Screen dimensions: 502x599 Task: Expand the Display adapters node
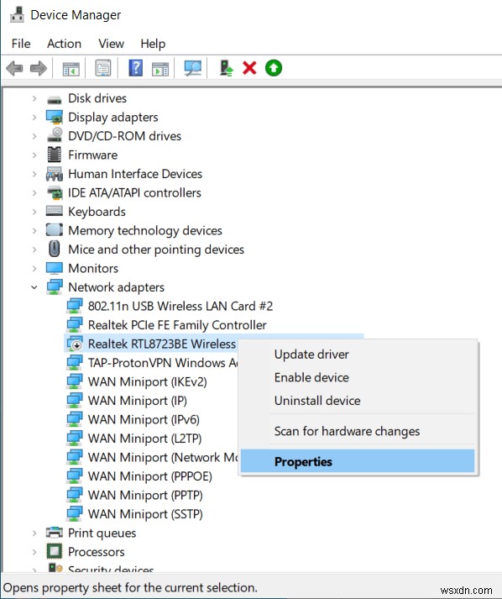point(34,118)
